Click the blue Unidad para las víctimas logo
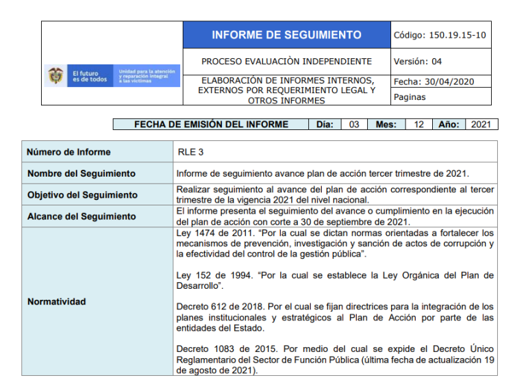526x382 pixels. pos(148,76)
